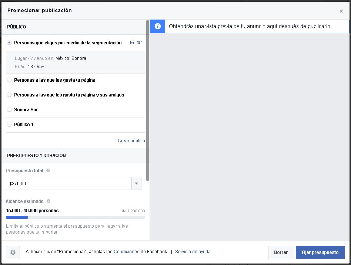Click the Borrar button
Screen dimensions: 351x265
coord(281,252)
